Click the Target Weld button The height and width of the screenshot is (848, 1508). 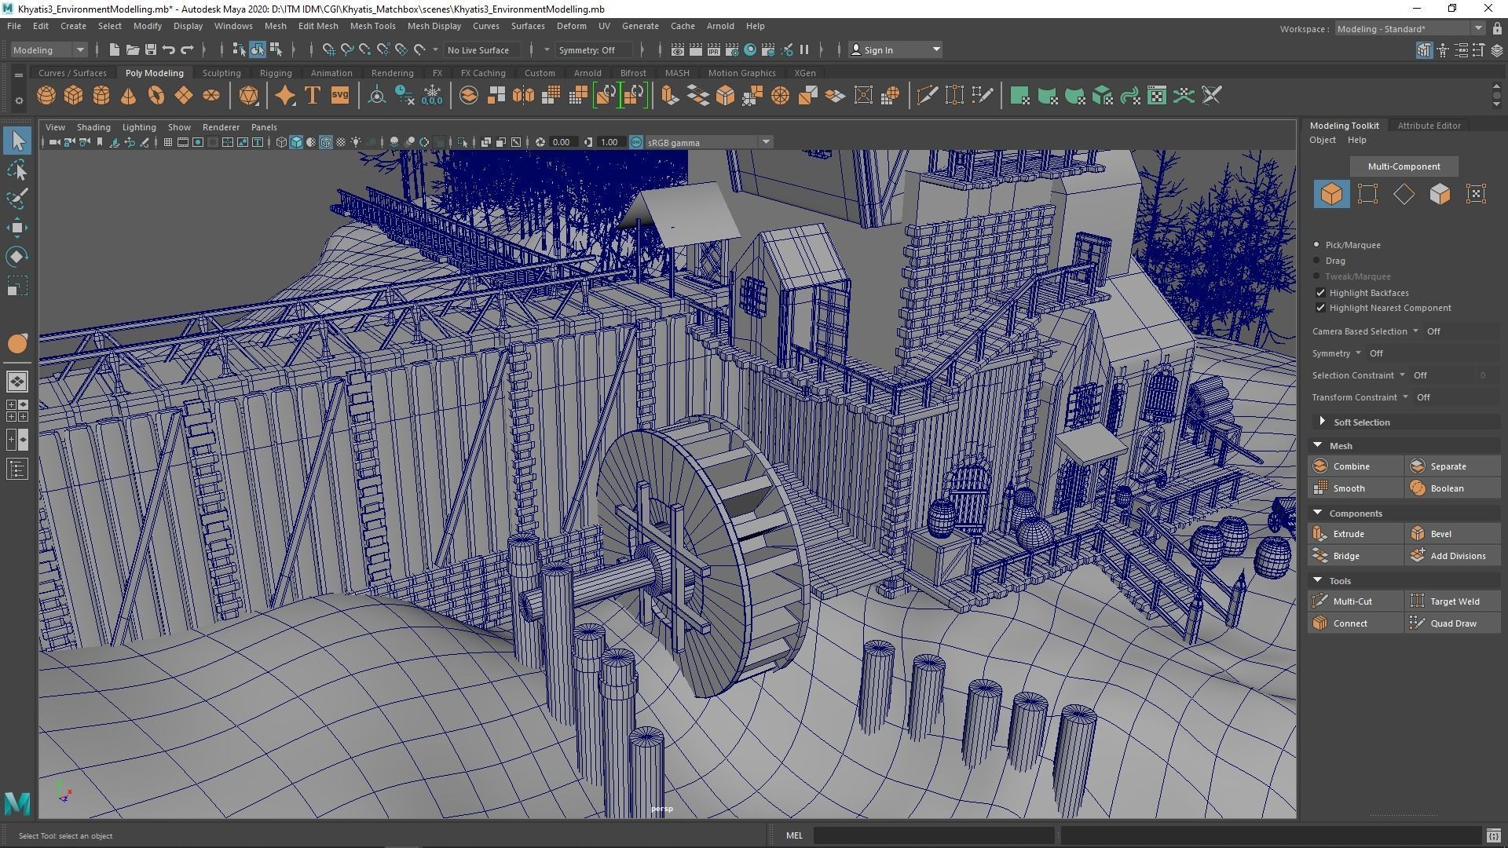pos(1453,601)
